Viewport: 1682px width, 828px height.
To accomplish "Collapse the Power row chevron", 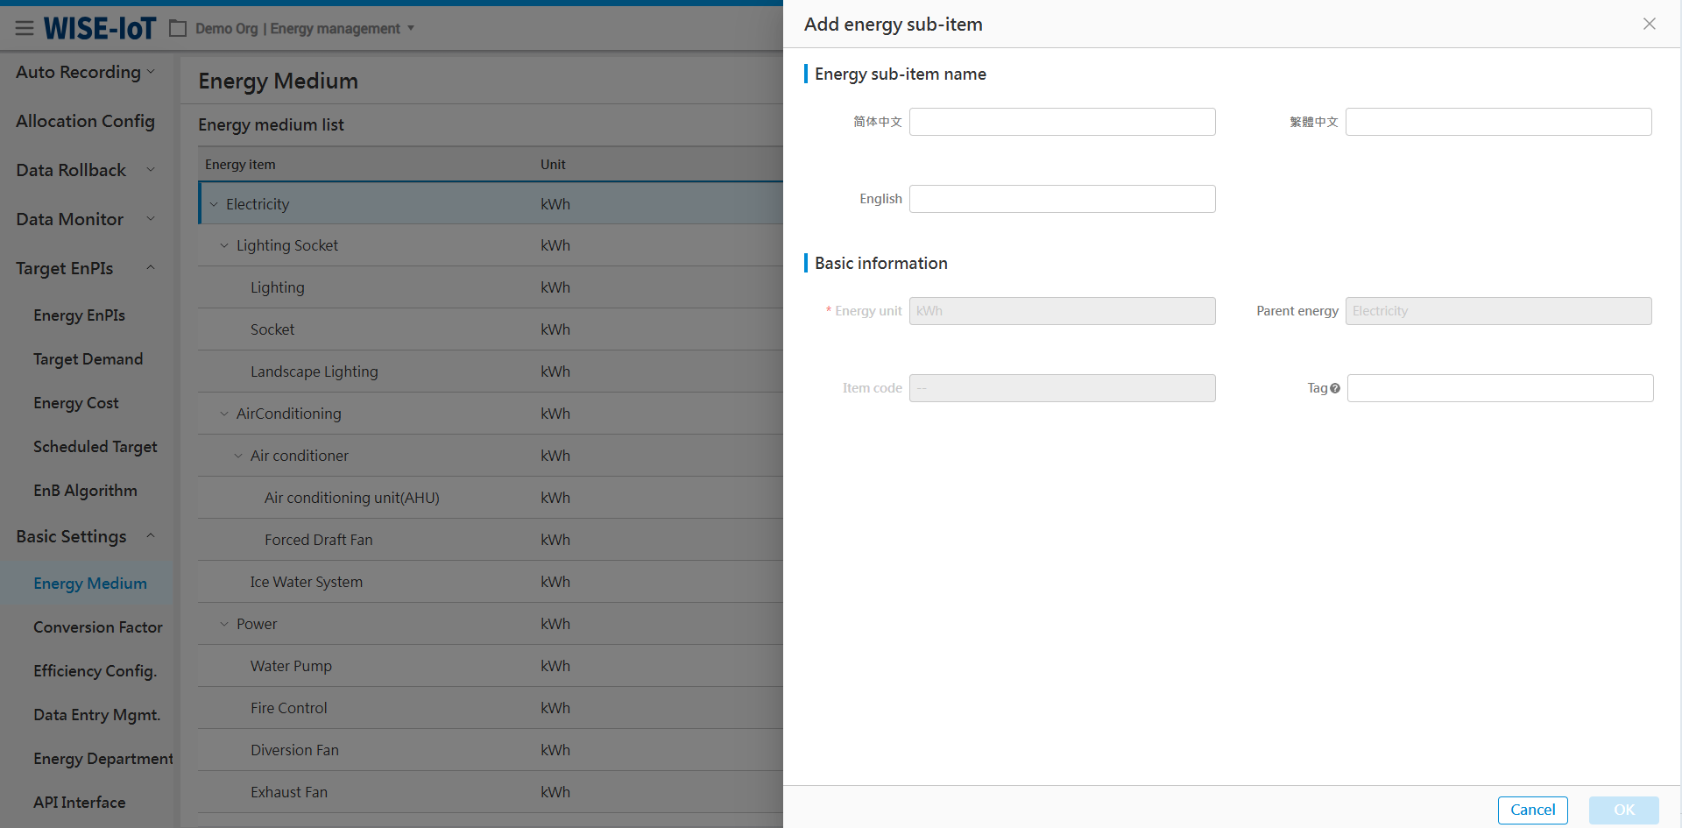I will click(224, 624).
